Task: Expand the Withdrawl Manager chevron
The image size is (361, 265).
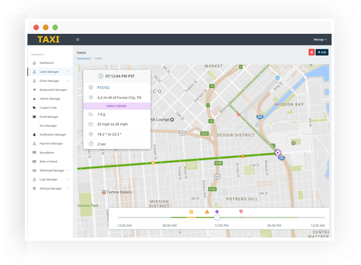Action: 68,170
